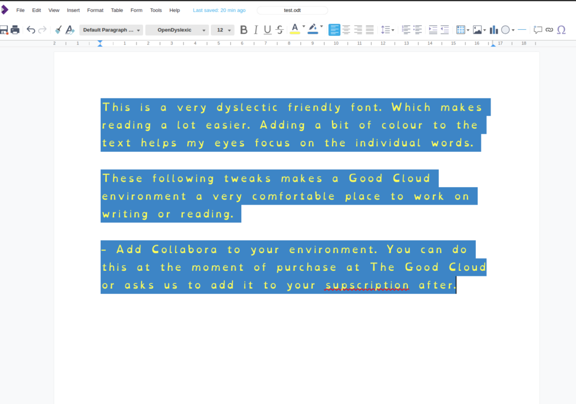Toggle bulleted list
Image resolution: width=576 pixels, height=404 pixels.
point(418,30)
